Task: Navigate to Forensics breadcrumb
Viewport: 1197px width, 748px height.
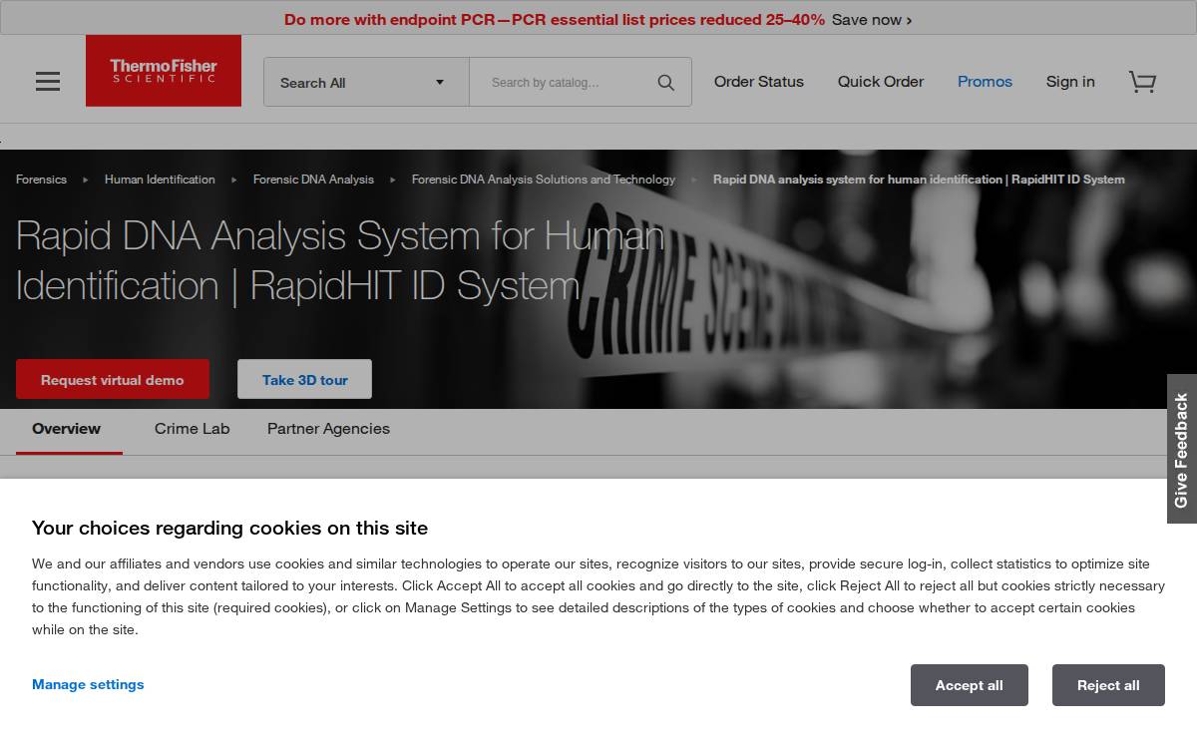Action: point(41,180)
